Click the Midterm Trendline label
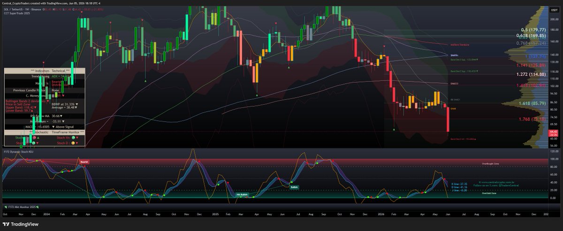The height and width of the screenshot is (231, 563). tap(460, 44)
